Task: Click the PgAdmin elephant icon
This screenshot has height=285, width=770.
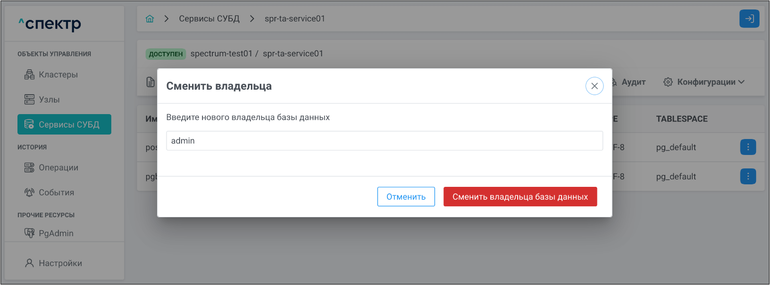Action: [x=29, y=233]
